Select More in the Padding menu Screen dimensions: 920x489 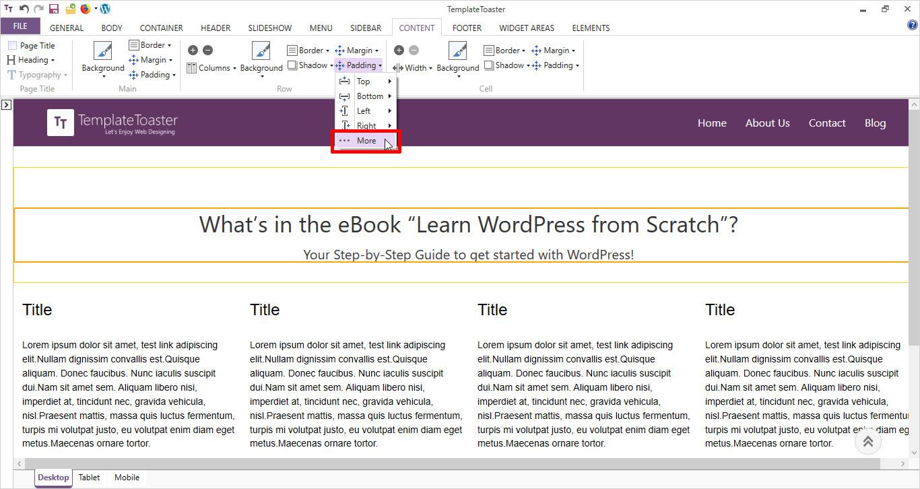coord(366,141)
